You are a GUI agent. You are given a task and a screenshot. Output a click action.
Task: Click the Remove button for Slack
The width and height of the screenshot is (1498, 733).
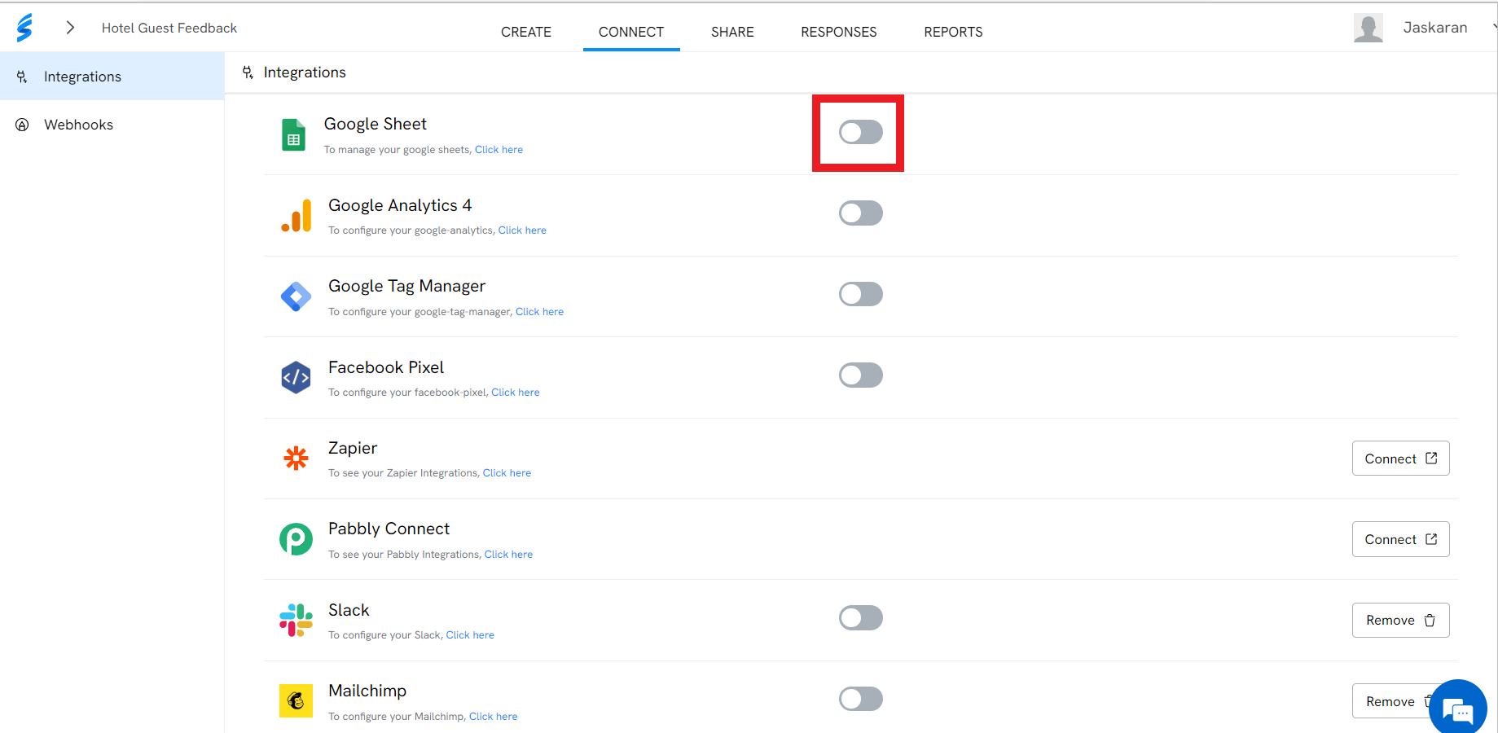click(1401, 621)
